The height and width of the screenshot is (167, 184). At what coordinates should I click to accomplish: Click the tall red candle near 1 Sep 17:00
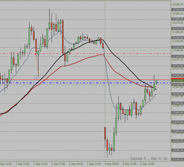coord(63,37)
